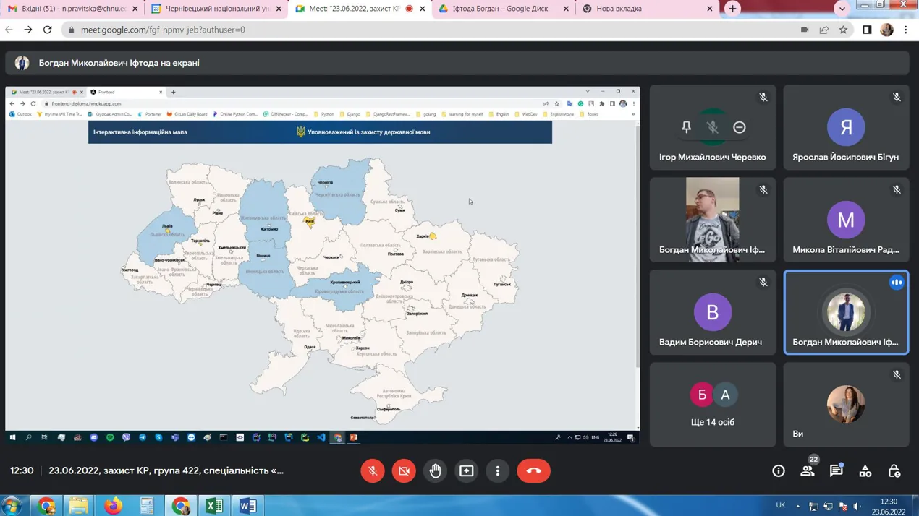The image size is (919, 516).
Task: Pin Ігор Михайлович Черевко's tile
Action: [x=687, y=127]
